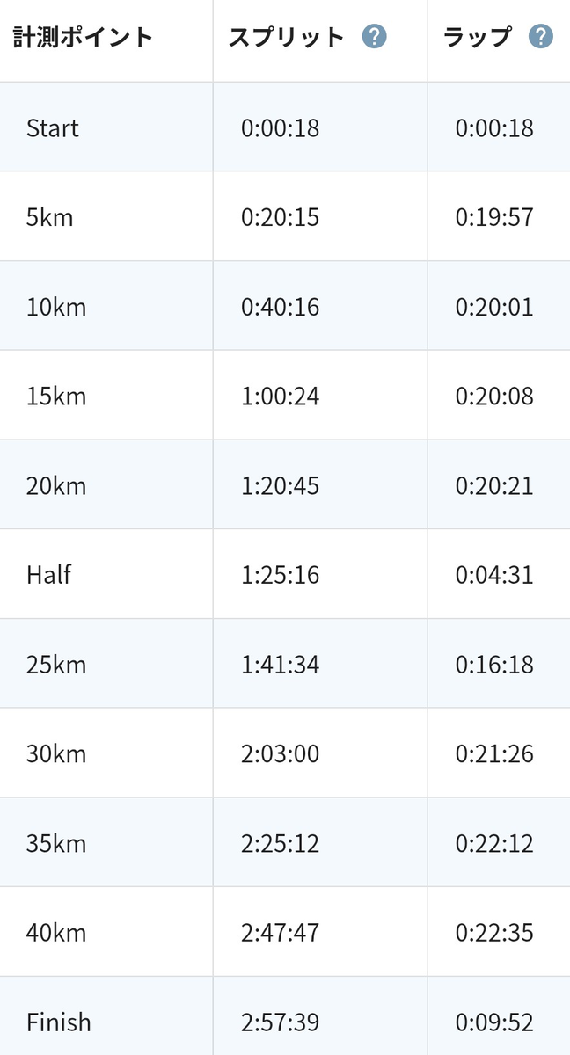This screenshot has width=570, height=1055.
Task: Click the 5km split time 0:20:15
Action: coord(281,218)
